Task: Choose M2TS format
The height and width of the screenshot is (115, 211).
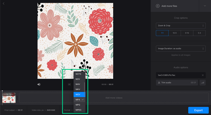Action: pyautogui.click(x=79, y=74)
